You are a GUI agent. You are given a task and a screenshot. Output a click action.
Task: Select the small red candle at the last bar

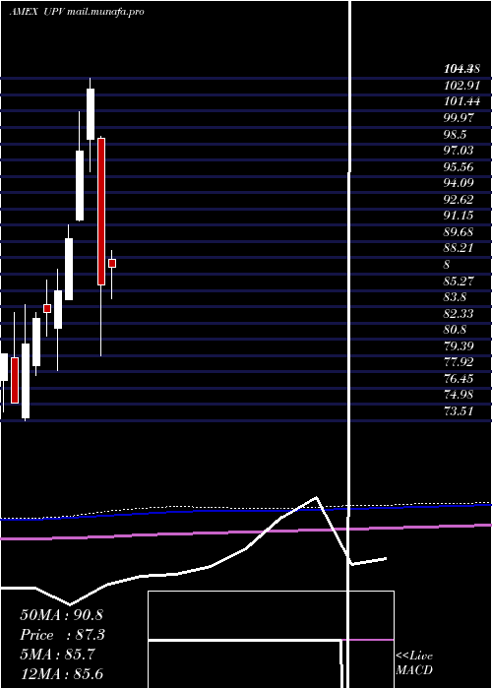[x=112, y=263]
